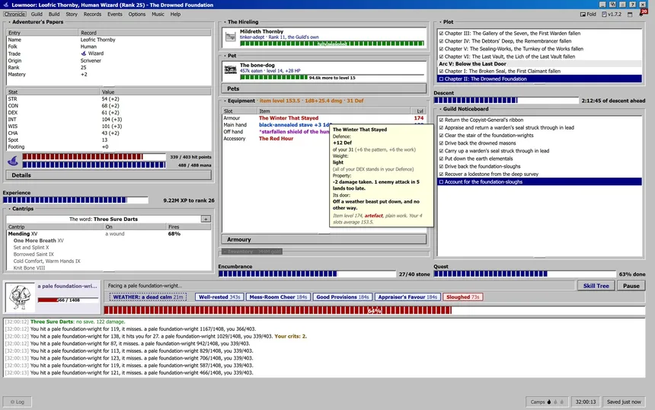655x410 pixels.
Task: Open the Records menu
Action: (x=92, y=14)
